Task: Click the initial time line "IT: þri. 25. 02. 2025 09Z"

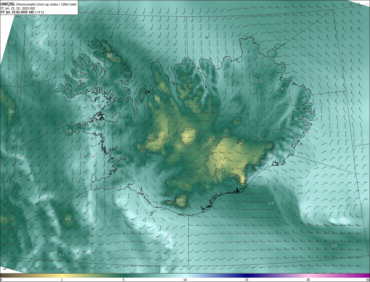Action: (18, 8)
